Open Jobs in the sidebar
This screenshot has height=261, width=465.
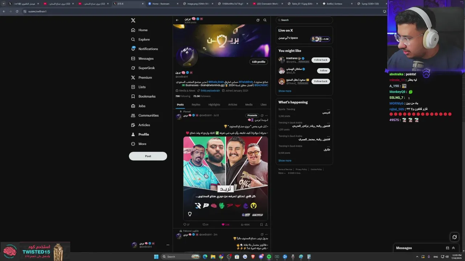point(138,106)
